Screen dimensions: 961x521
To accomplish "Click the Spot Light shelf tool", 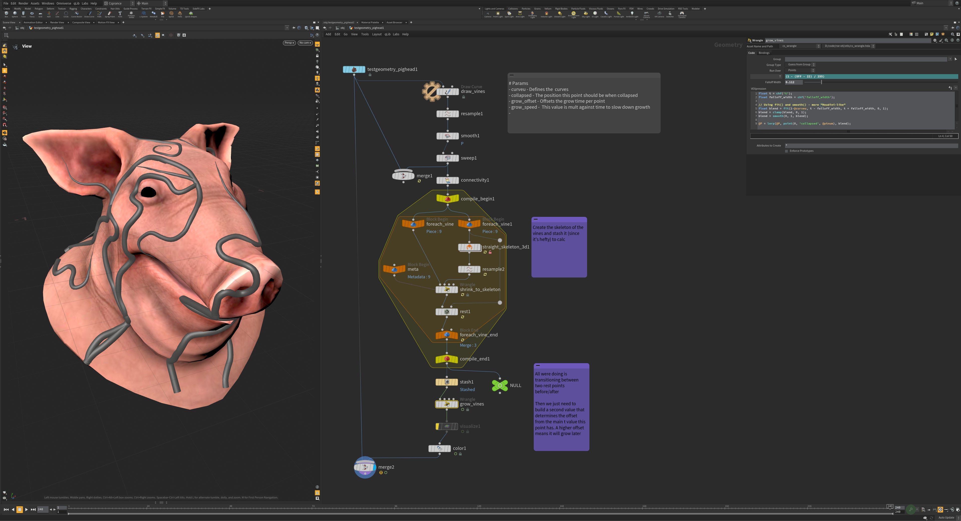I will point(509,14).
